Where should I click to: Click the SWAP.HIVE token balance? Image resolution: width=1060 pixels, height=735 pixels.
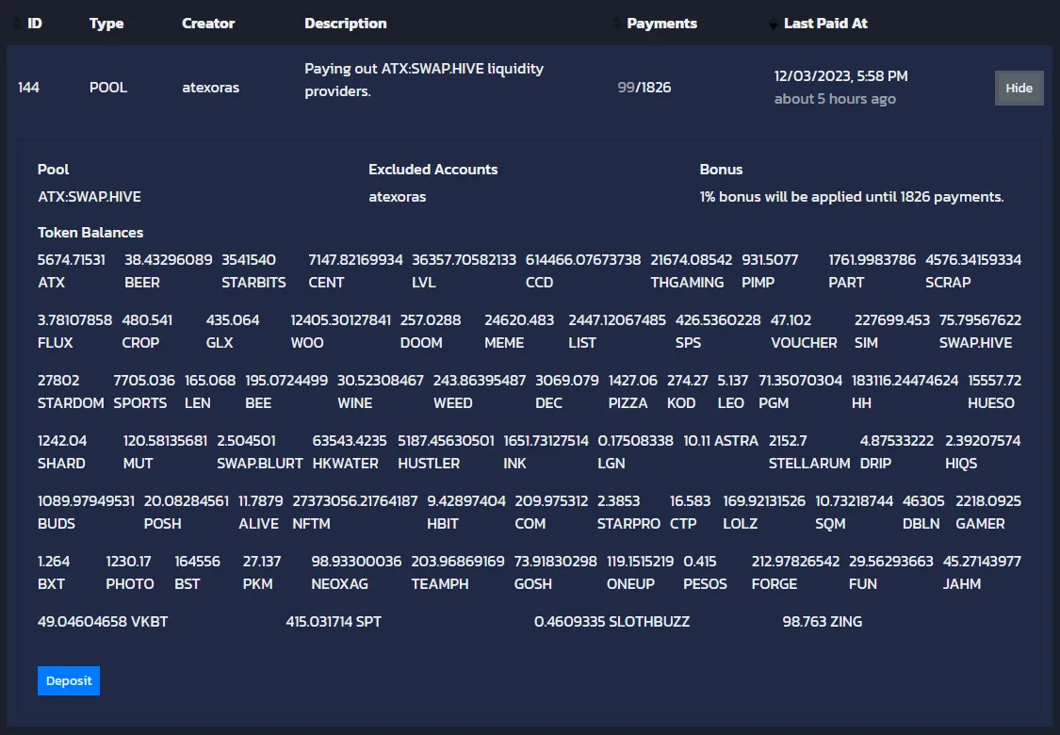pyautogui.click(x=975, y=331)
